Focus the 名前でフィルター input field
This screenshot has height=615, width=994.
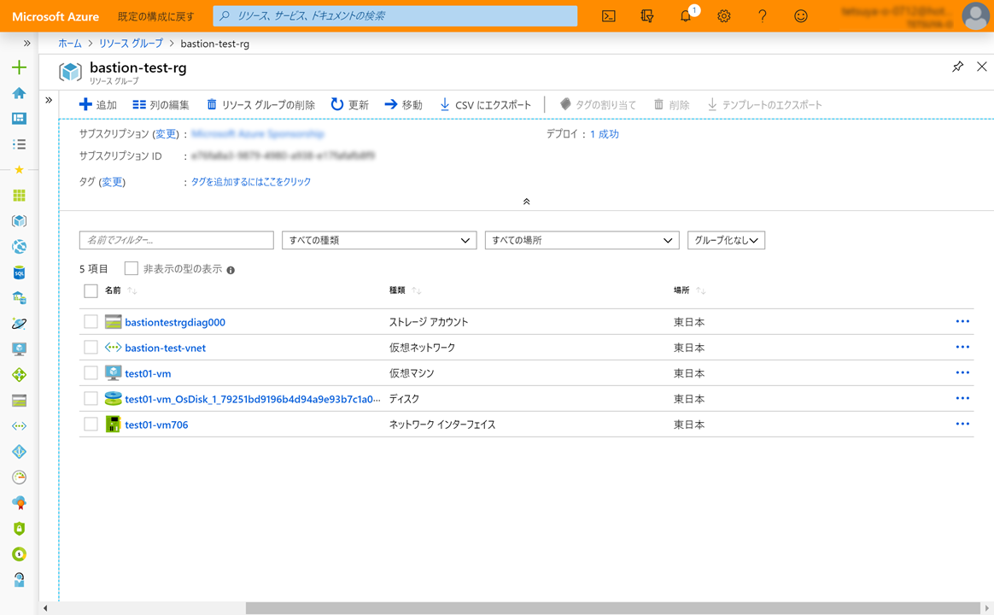click(176, 240)
